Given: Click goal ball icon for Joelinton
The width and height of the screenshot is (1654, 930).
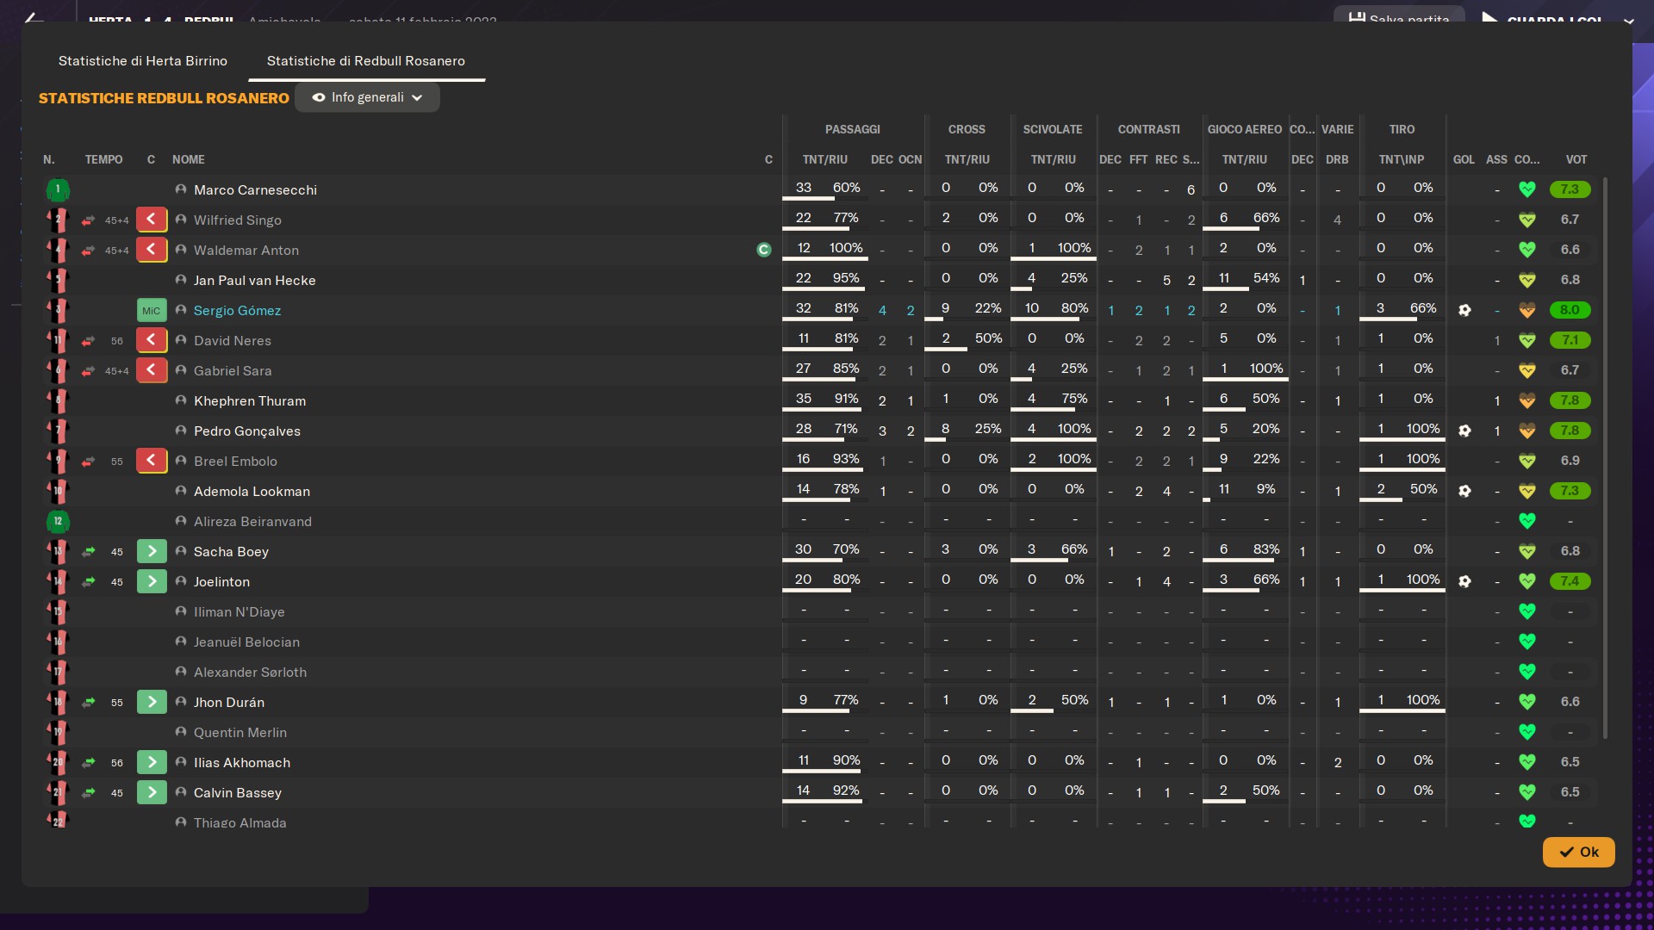Looking at the screenshot, I should (1464, 581).
